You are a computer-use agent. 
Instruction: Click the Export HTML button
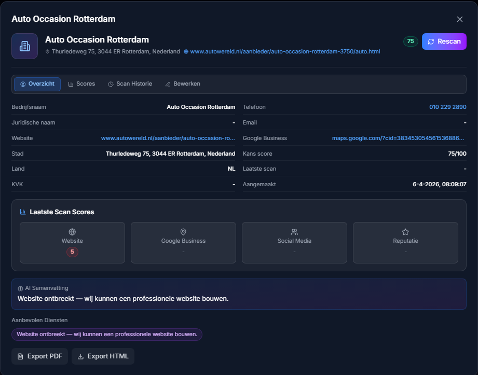pos(103,356)
